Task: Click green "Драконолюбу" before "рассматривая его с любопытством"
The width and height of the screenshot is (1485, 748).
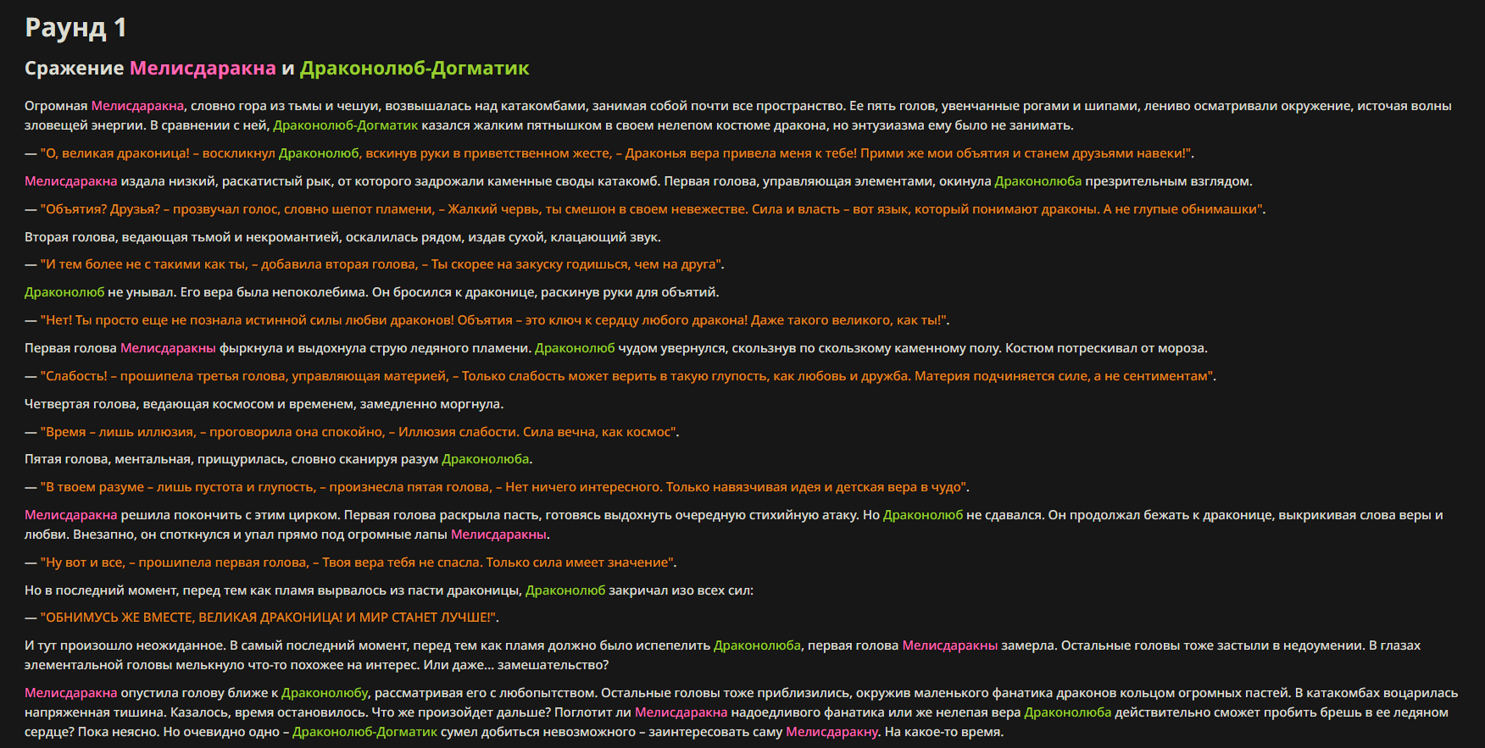Action: (x=325, y=693)
